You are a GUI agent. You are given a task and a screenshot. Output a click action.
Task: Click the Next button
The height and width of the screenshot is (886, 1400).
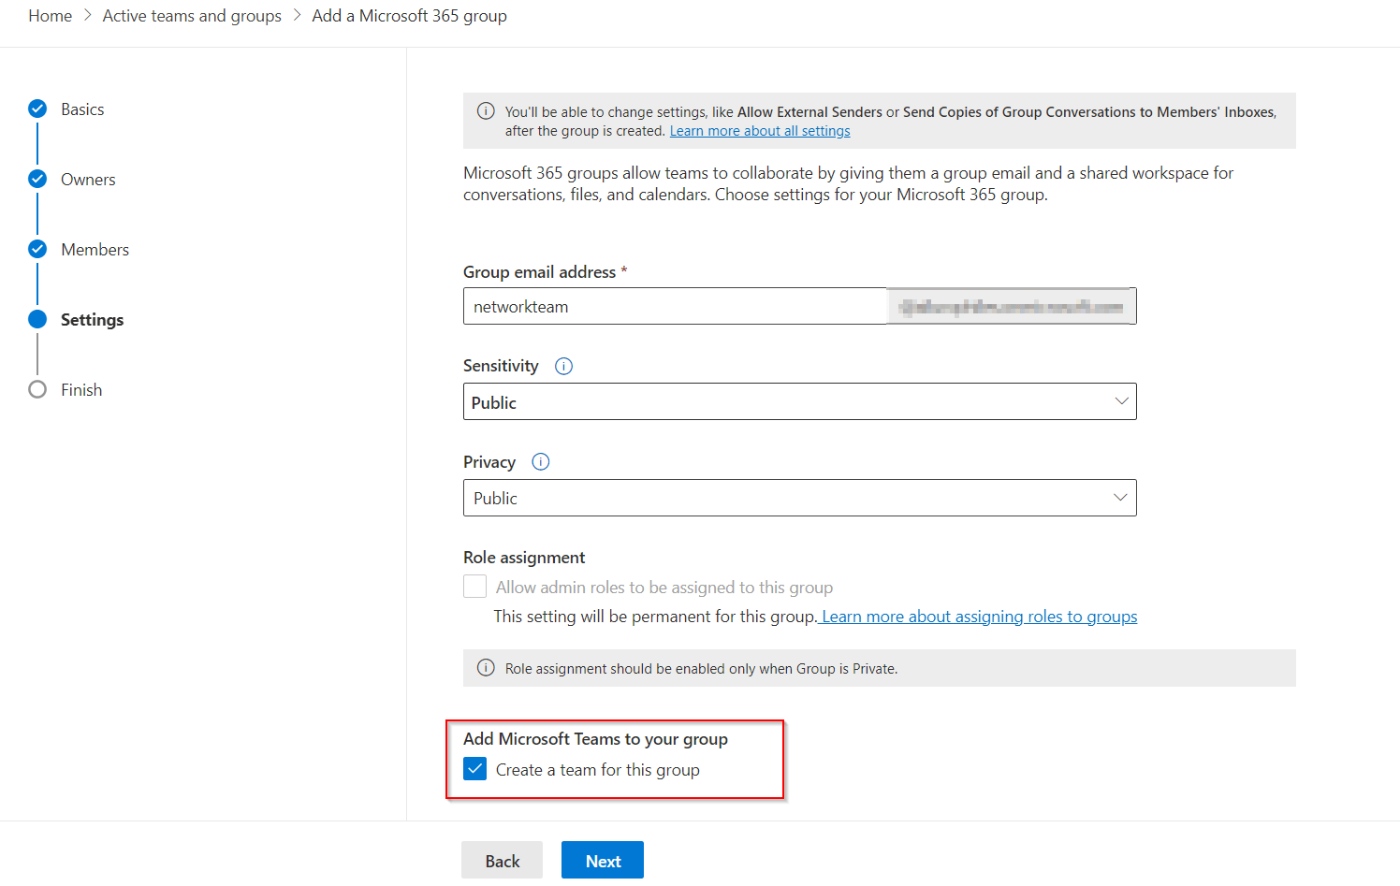click(x=602, y=860)
